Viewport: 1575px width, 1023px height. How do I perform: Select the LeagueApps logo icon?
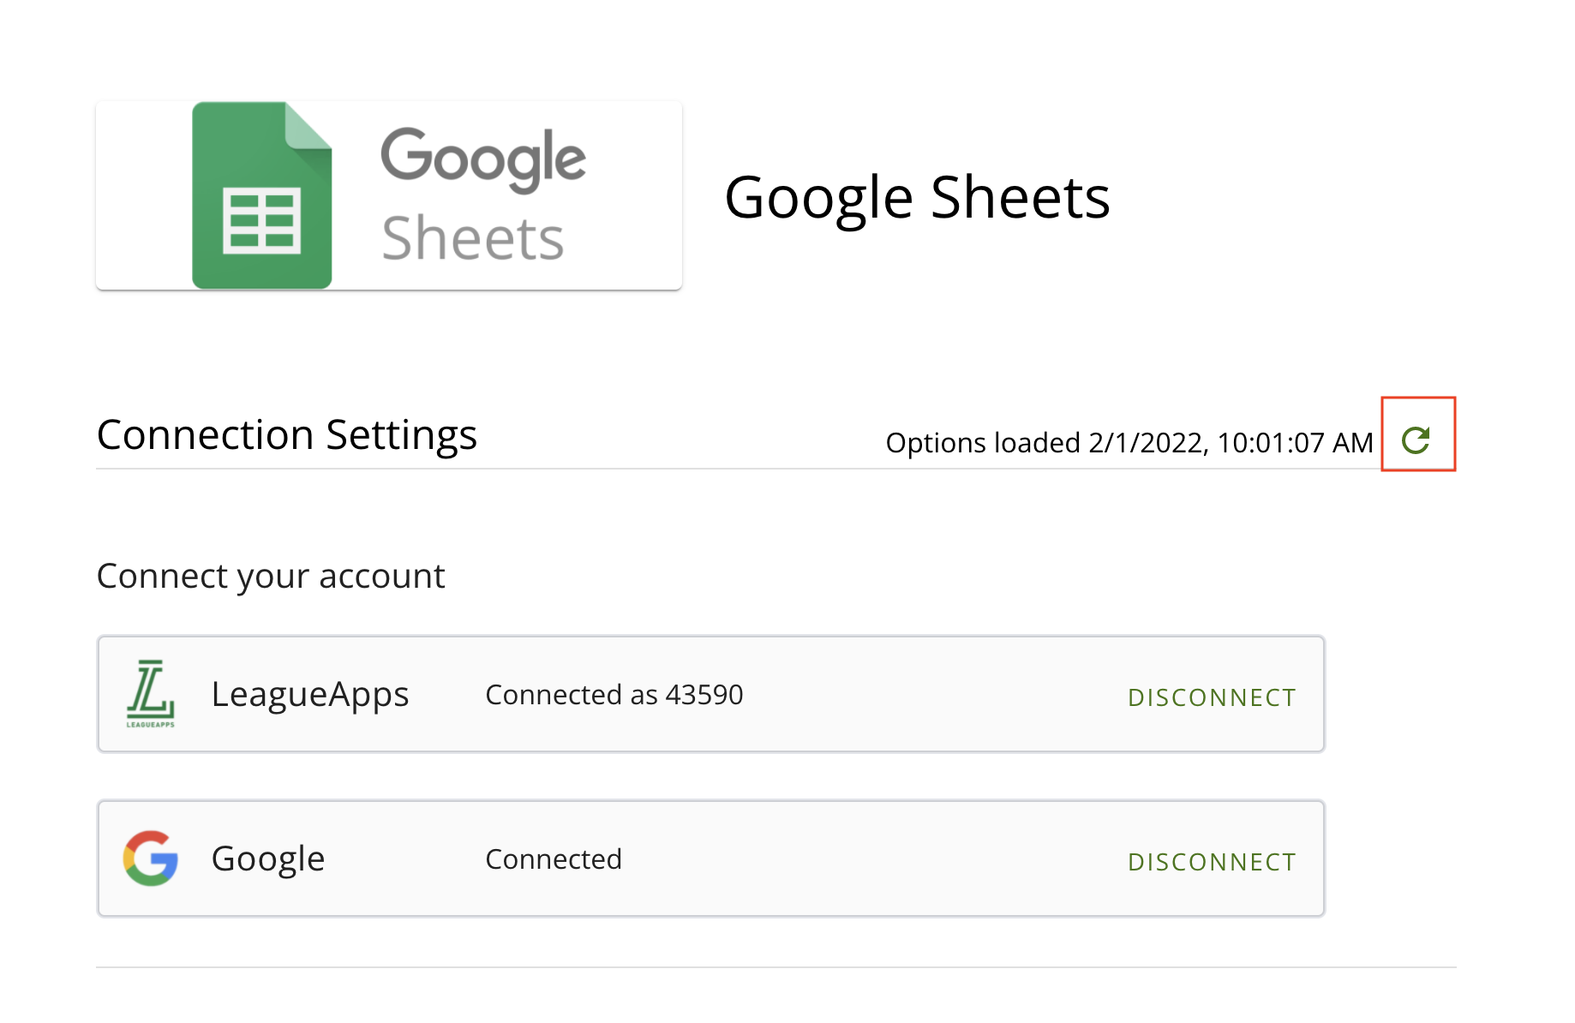151,694
